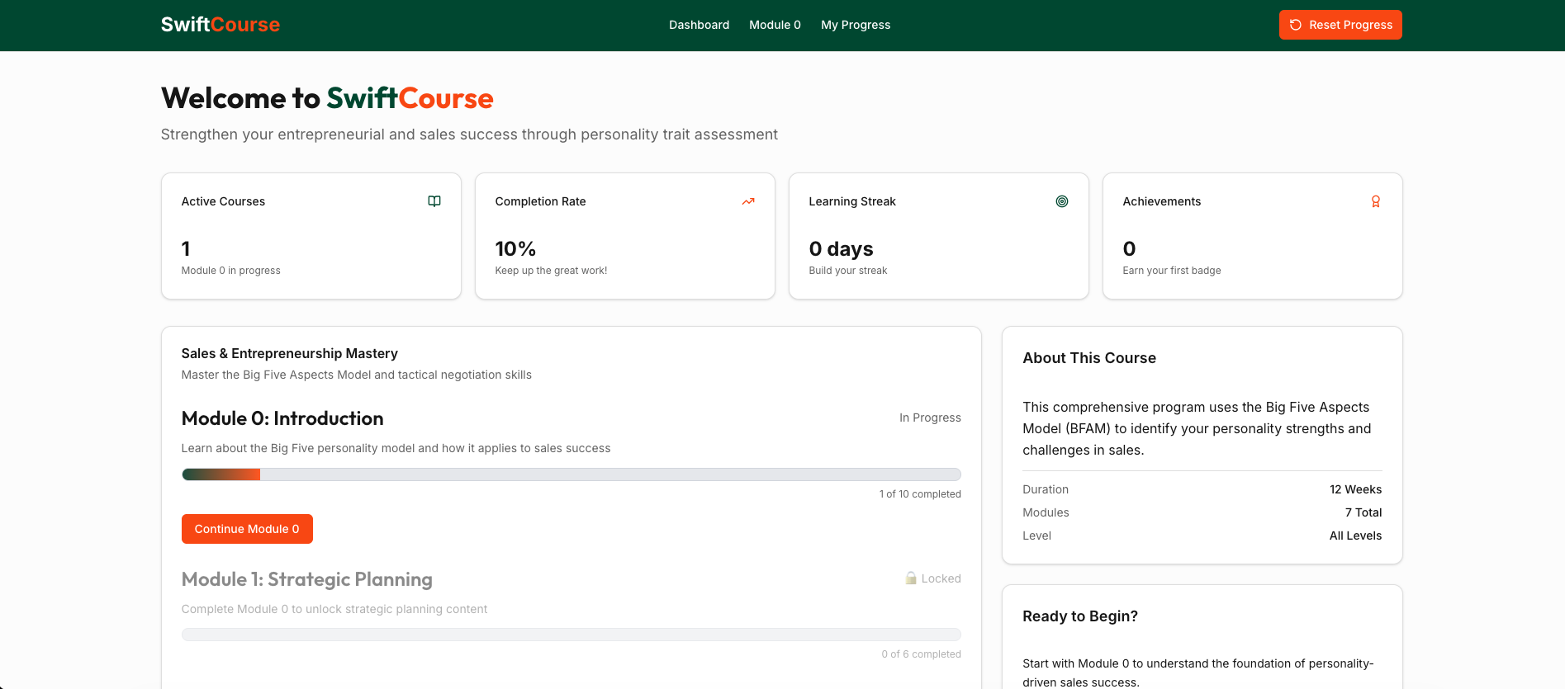1565x689 pixels.
Task: Click the award badge icon in Achievements
Action: (1376, 201)
